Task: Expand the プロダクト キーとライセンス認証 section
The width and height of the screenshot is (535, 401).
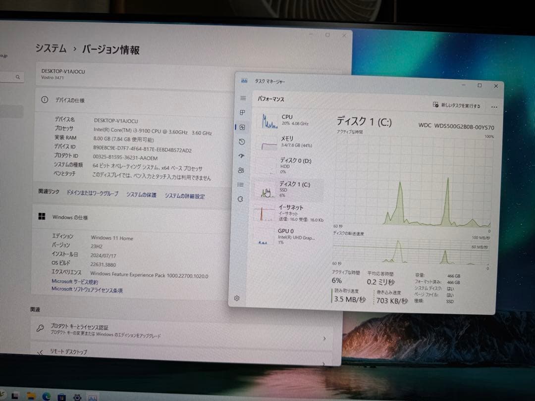Action: point(324,339)
